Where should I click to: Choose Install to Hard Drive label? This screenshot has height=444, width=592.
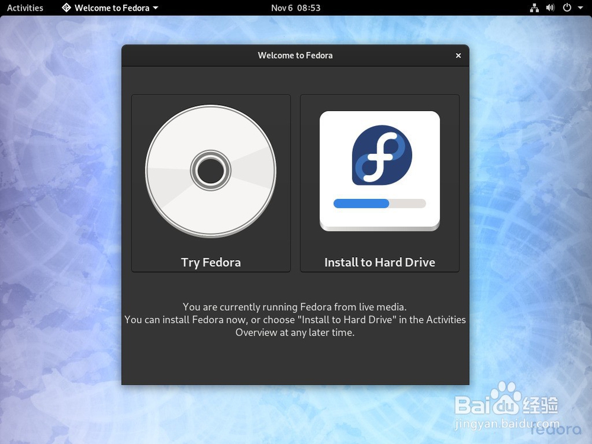point(379,262)
